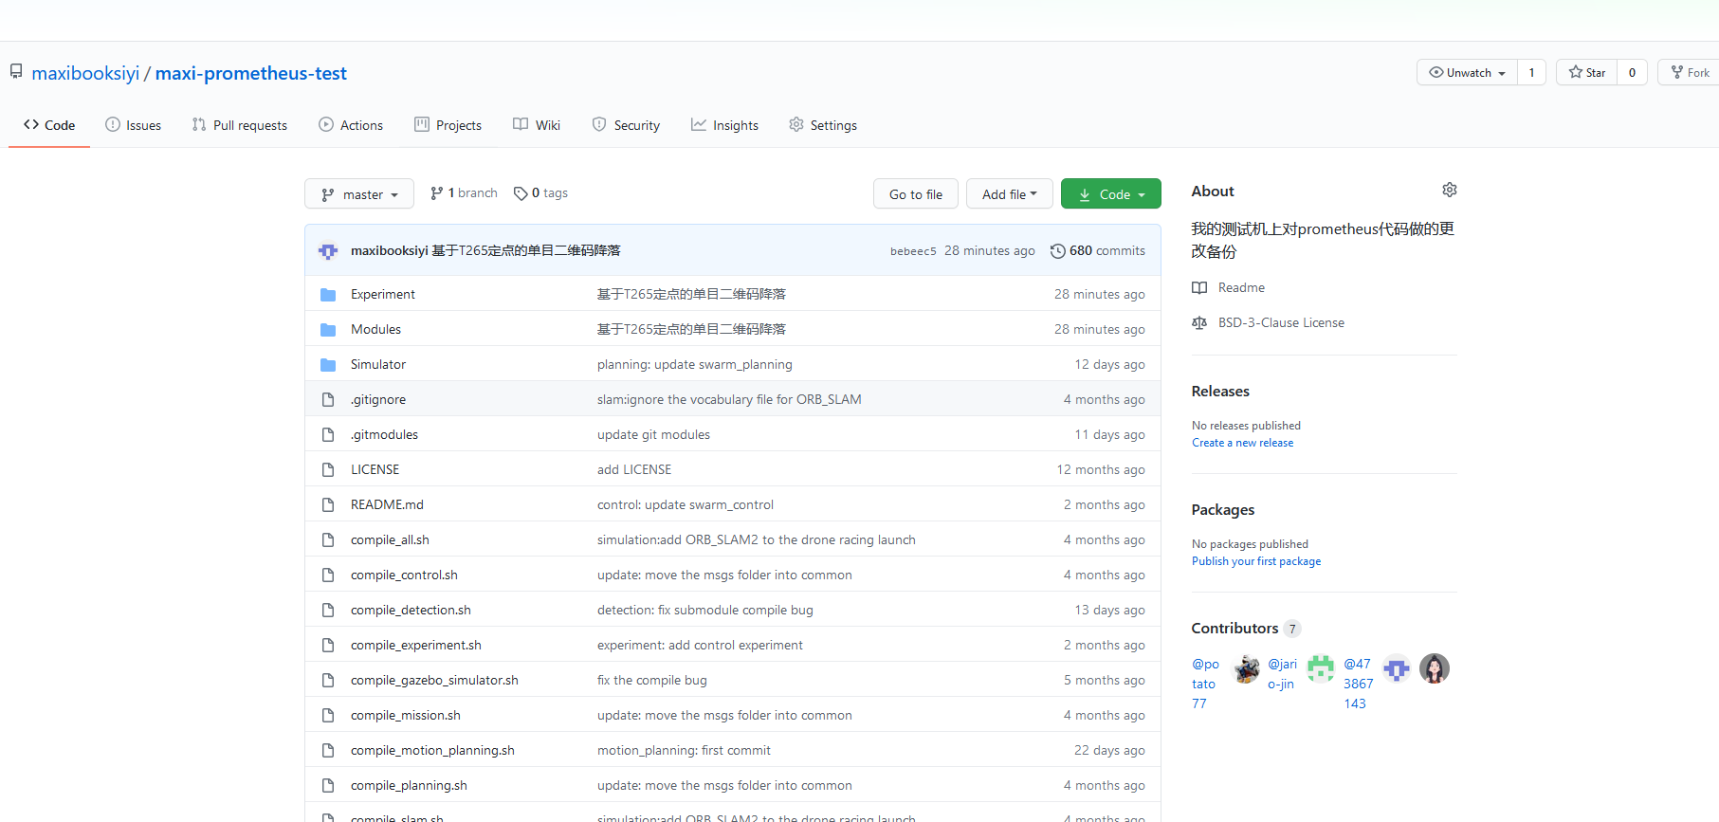Viewport: 1719px width, 822px height.
Task: Expand the Add file dropdown
Action: coord(1009,194)
